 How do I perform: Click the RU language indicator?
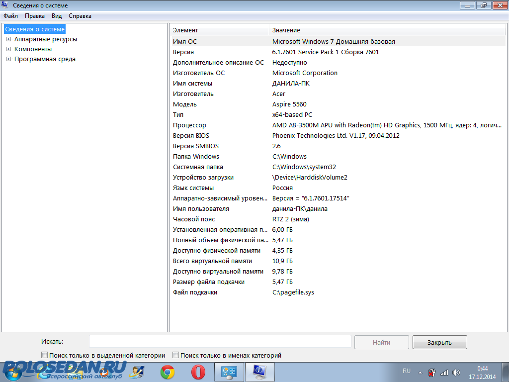pos(406,371)
